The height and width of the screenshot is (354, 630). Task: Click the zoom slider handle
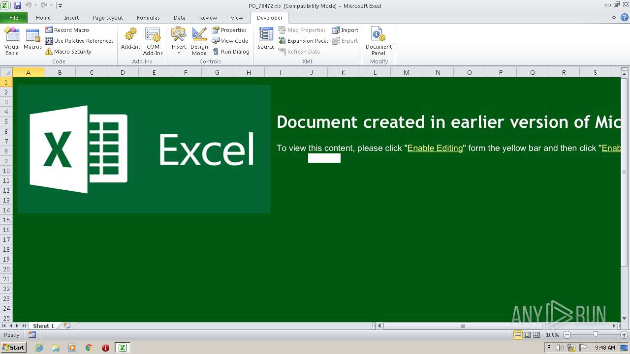click(x=596, y=335)
